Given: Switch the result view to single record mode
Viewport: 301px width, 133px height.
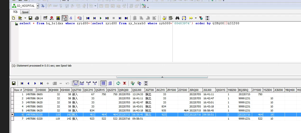Looking at the screenshot, I should [x=110, y=83].
